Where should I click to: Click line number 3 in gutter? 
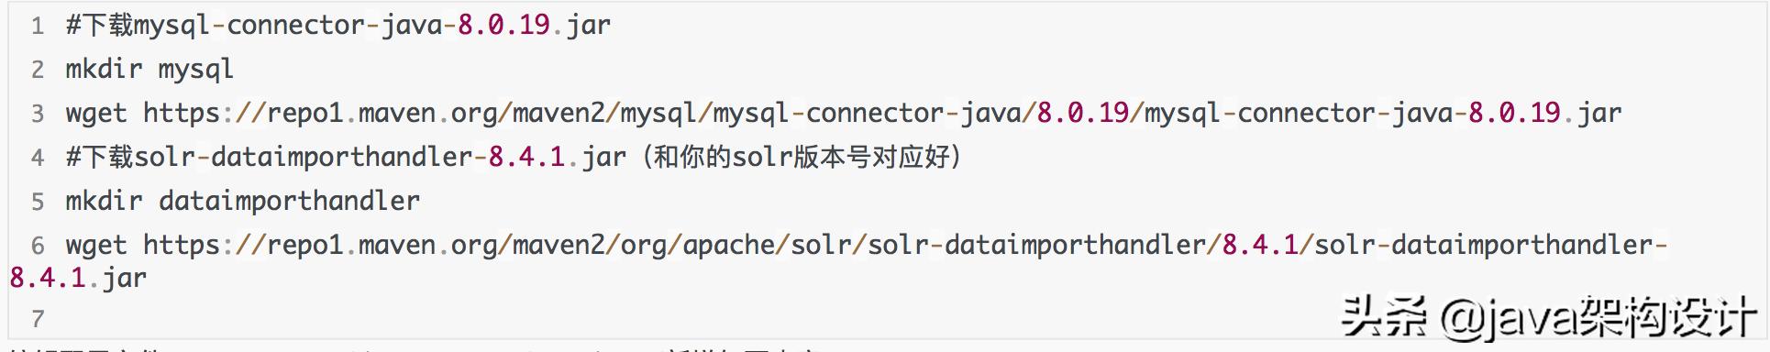38,114
